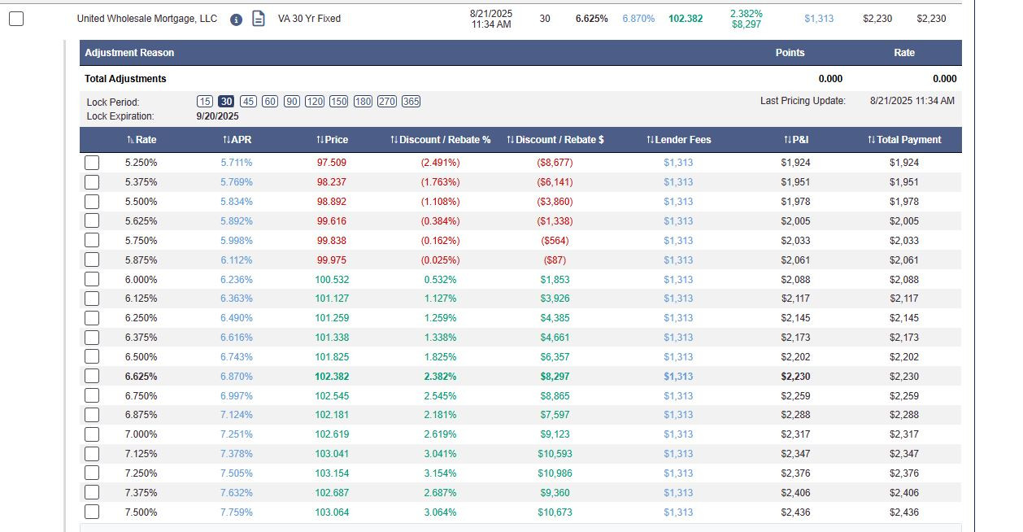This screenshot has height=532, width=1023.
Task: Select the 45 day lock period
Action: (249, 102)
